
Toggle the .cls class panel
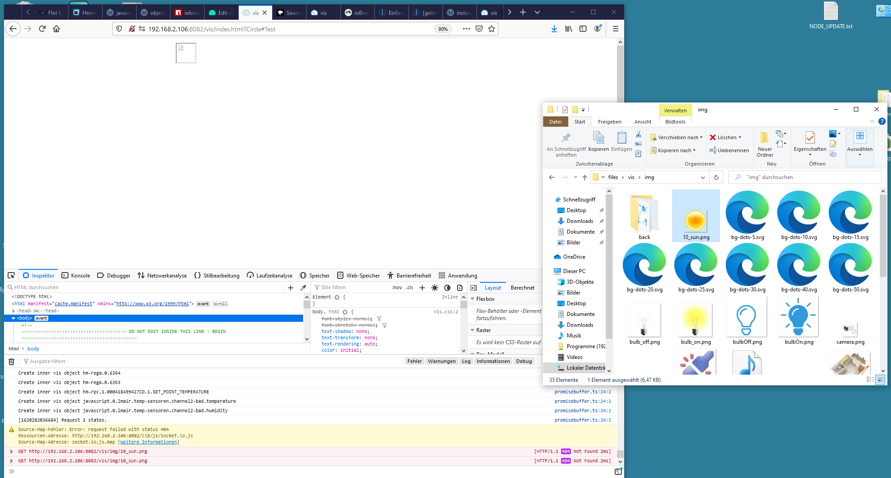pyautogui.click(x=410, y=288)
